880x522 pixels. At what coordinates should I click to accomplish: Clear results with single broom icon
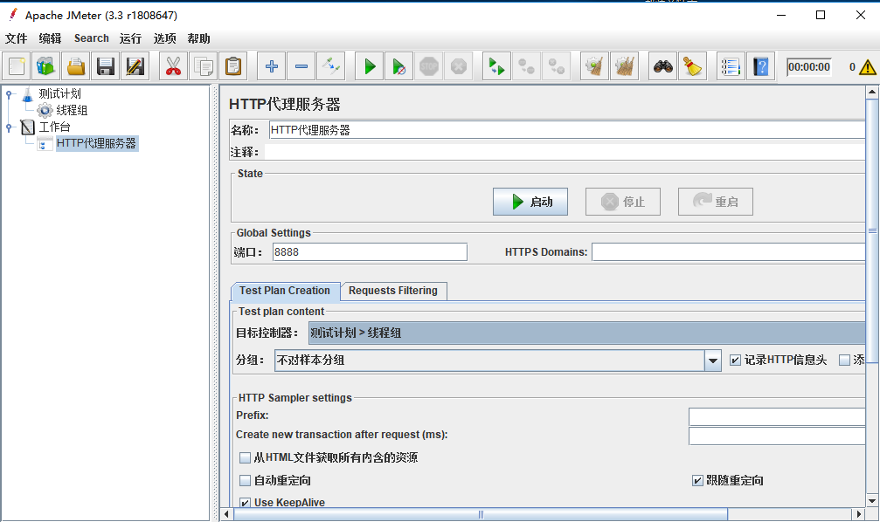point(594,66)
